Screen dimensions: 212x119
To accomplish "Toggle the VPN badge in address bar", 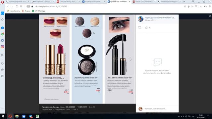I will coord(28,6).
